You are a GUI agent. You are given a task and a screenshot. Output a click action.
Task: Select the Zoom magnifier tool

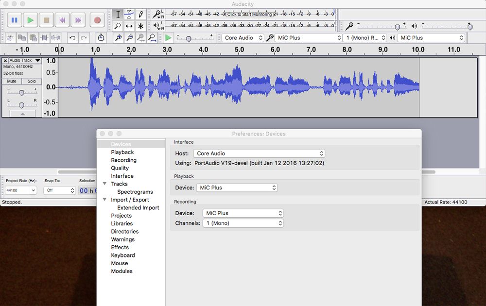point(118,26)
